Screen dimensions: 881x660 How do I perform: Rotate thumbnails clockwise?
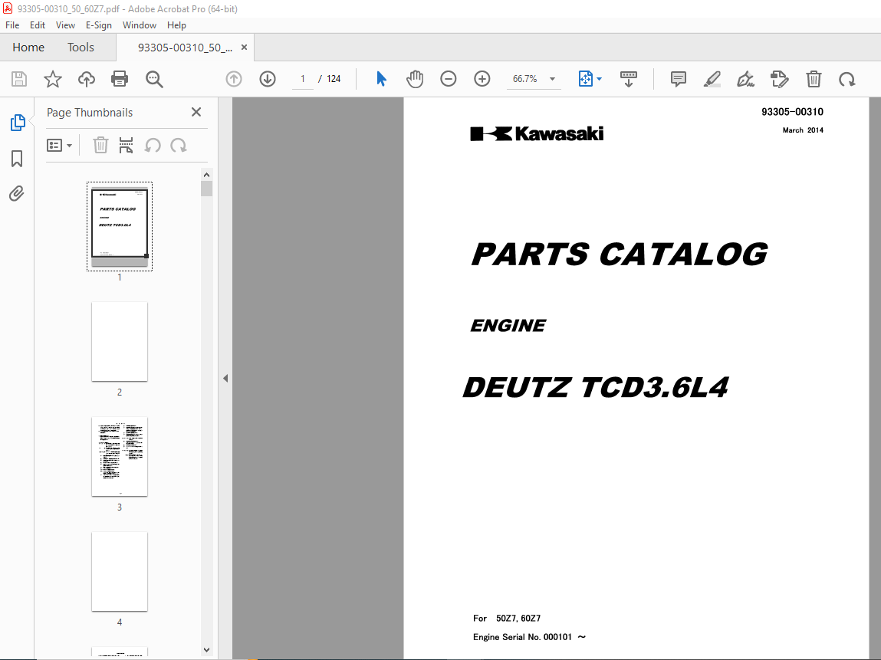pyautogui.click(x=179, y=146)
